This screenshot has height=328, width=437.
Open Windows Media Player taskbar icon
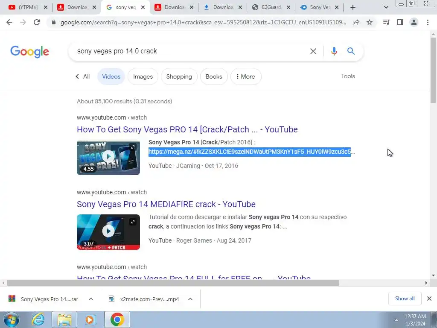point(90,319)
